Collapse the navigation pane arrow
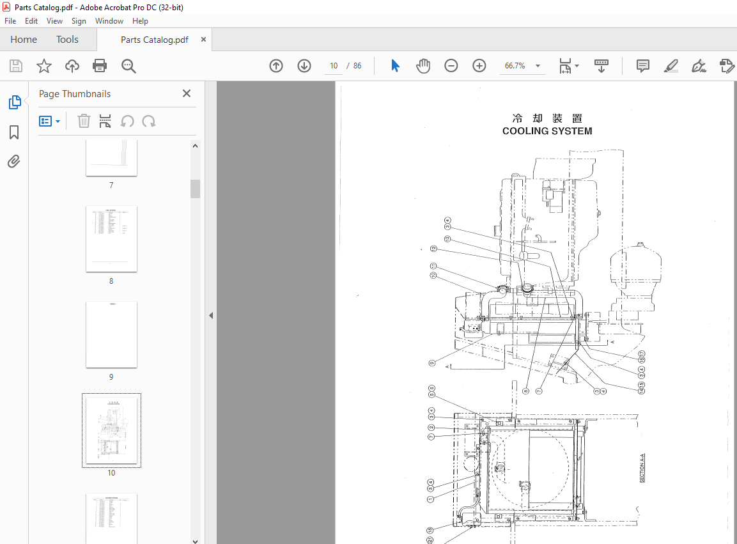The height and width of the screenshot is (544, 737). coord(211,316)
